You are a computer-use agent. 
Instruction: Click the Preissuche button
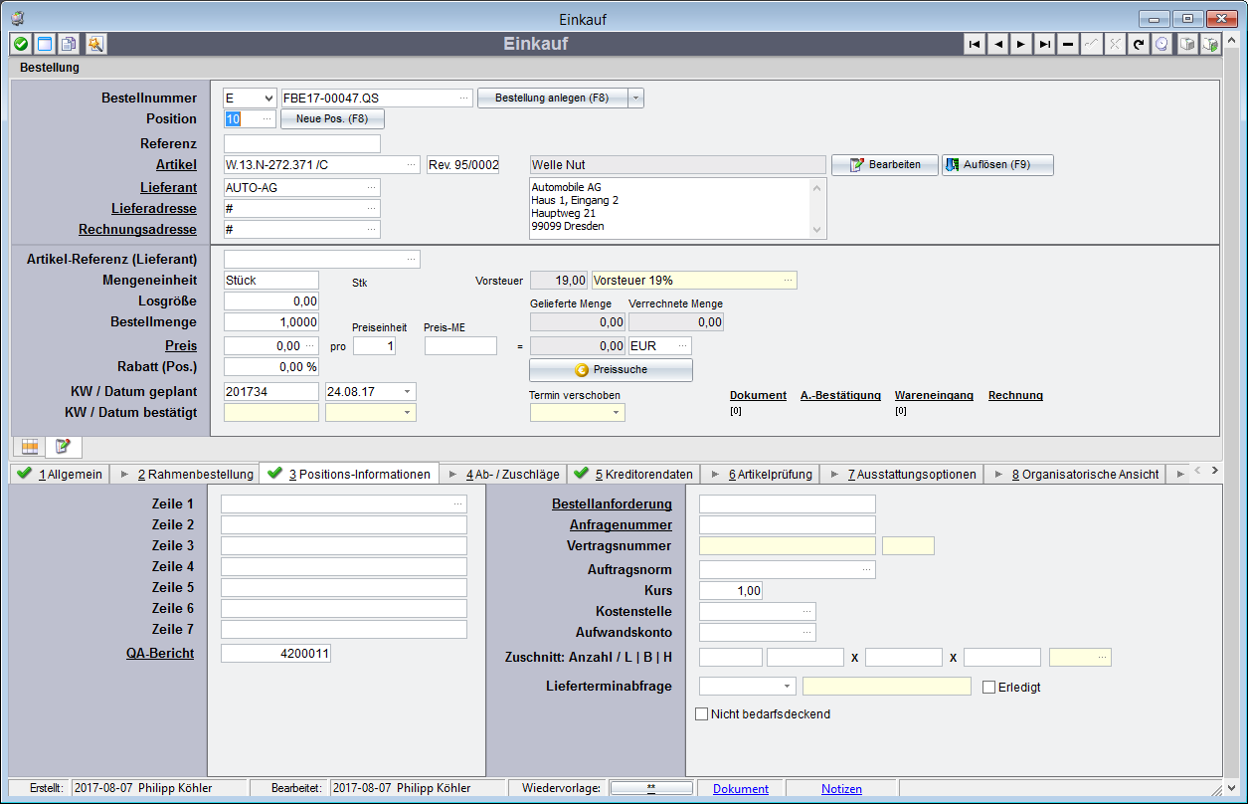[611, 369]
